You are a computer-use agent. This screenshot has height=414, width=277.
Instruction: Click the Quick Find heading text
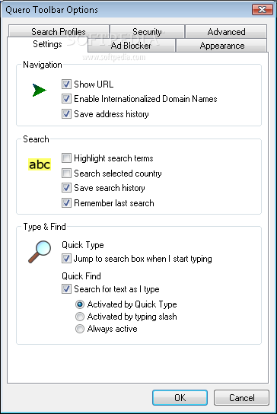pos(81,276)
